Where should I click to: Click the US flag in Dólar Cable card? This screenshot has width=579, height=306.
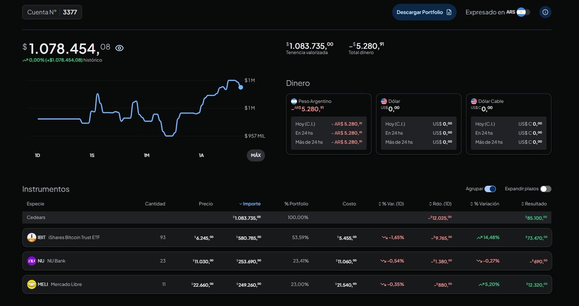474,101
